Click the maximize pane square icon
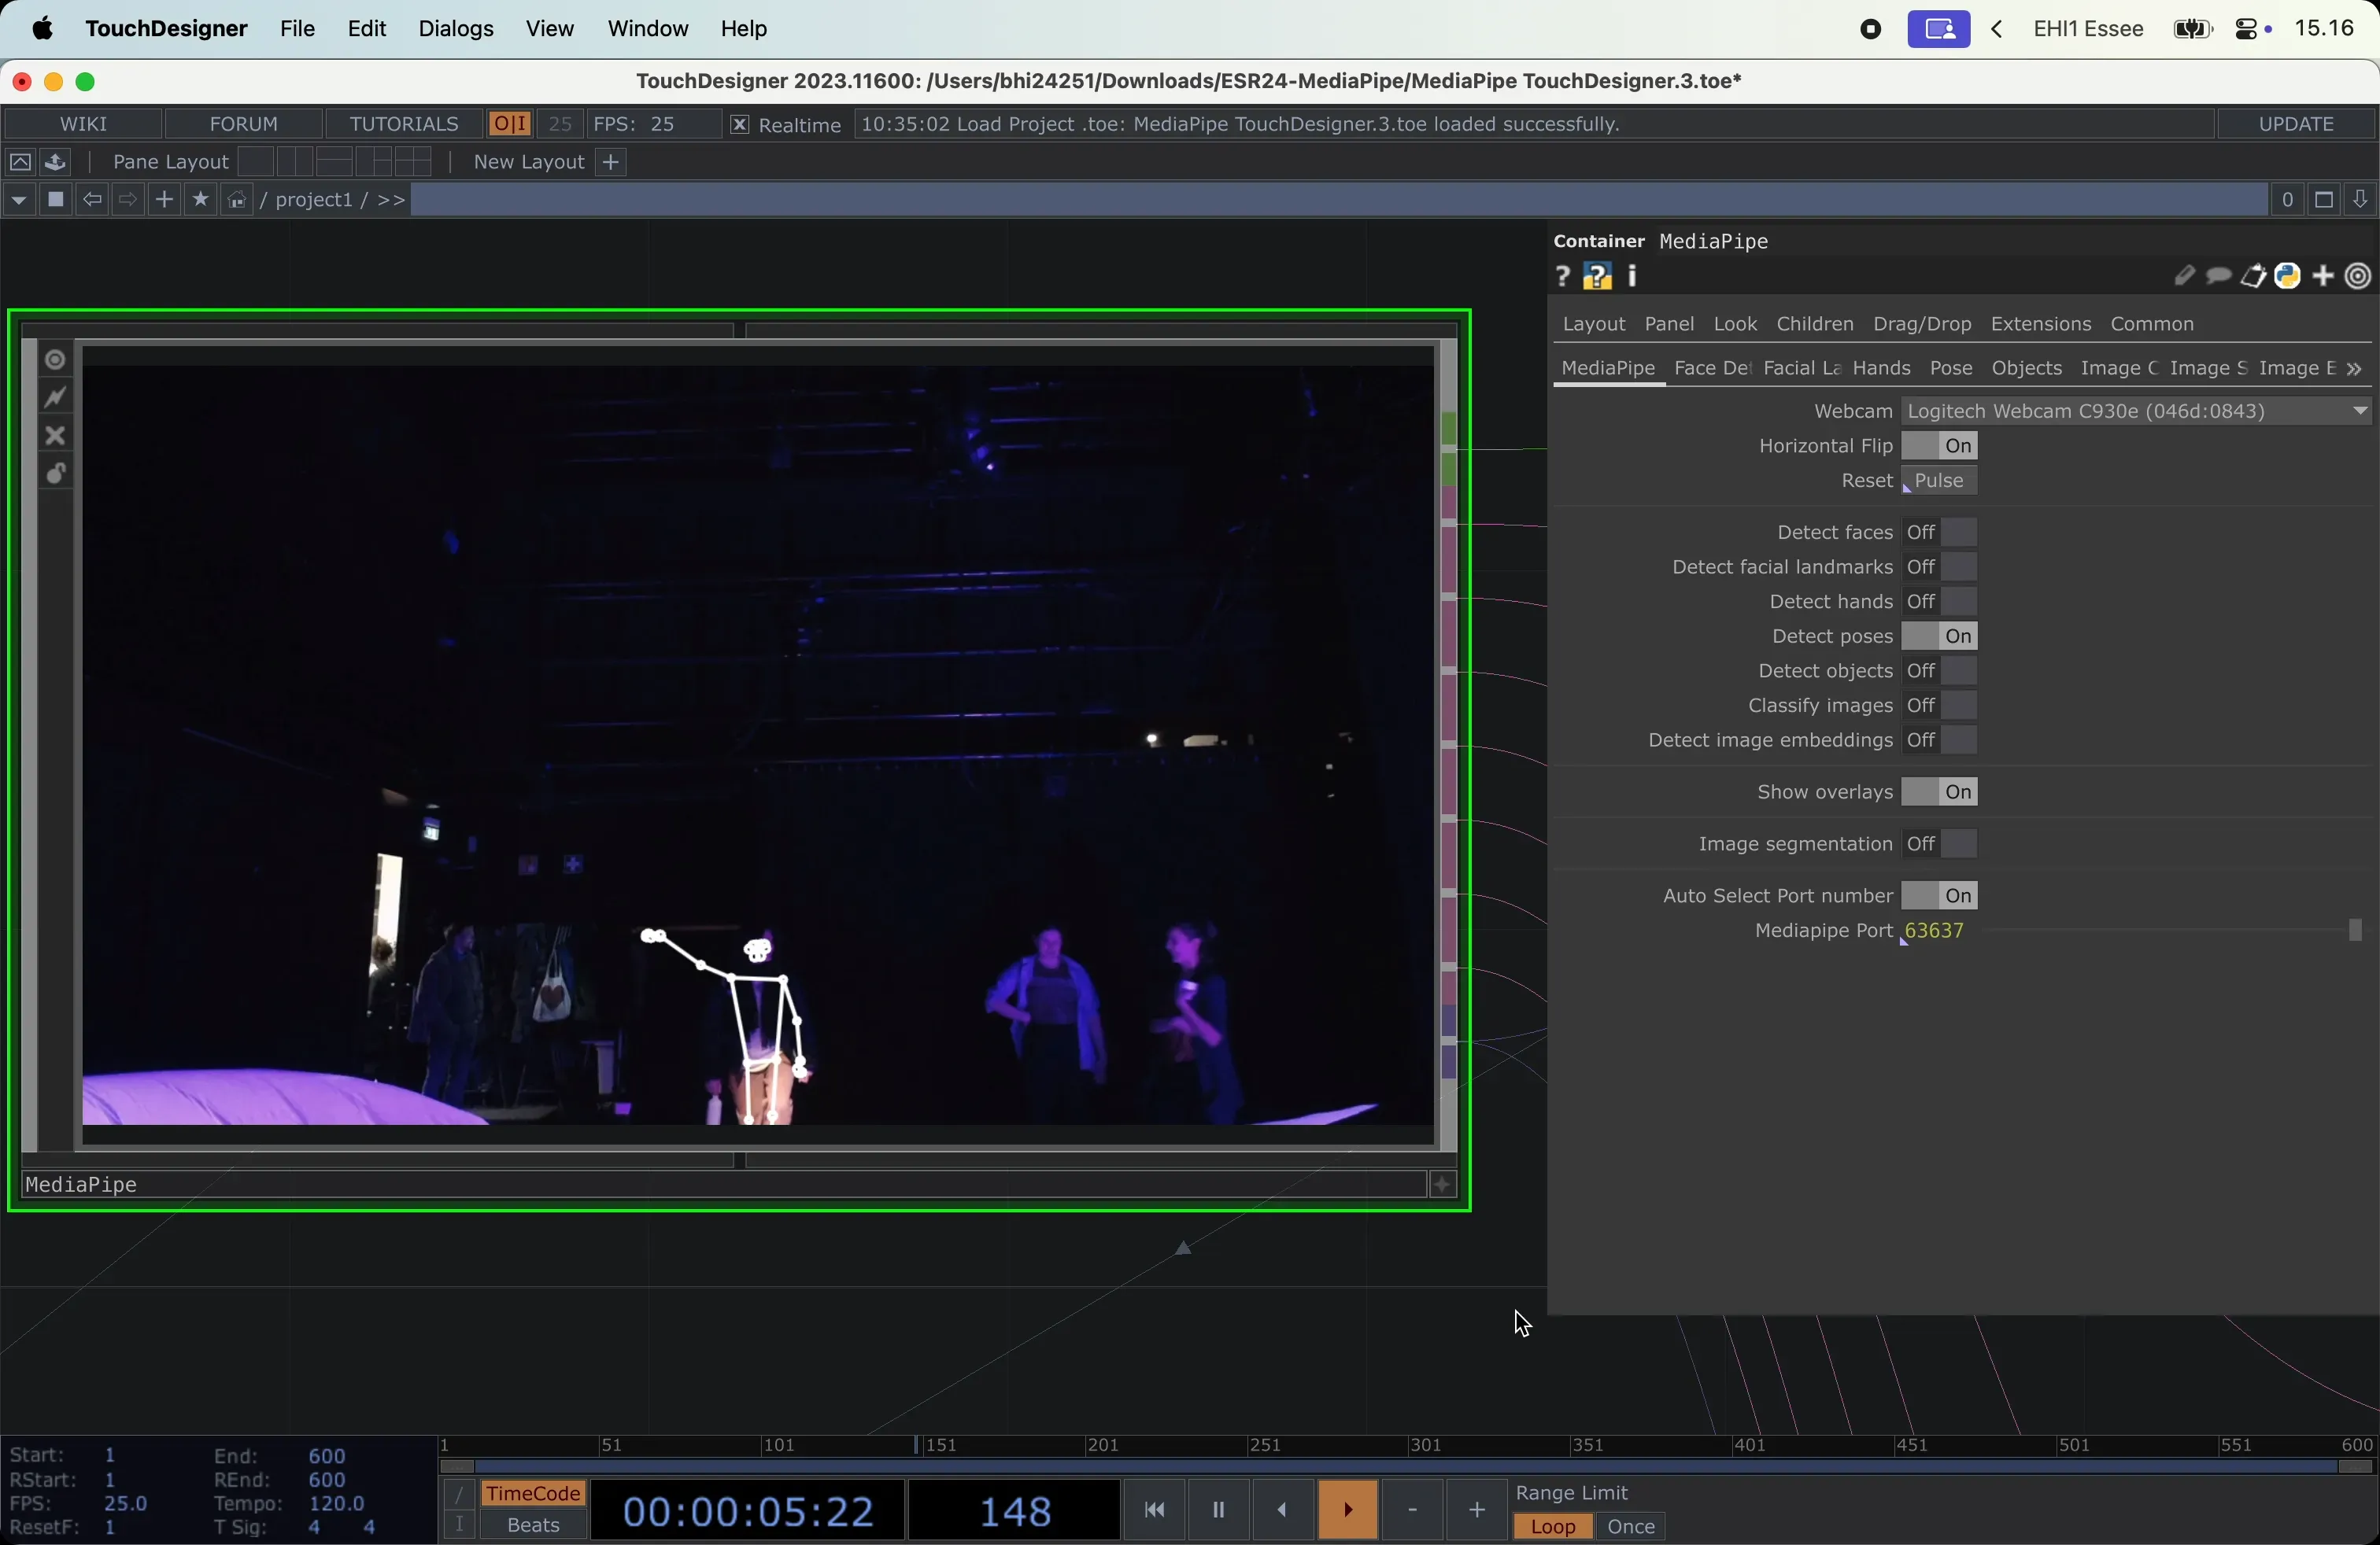Viewport: 2380px width, 1545px height. 2323,201
